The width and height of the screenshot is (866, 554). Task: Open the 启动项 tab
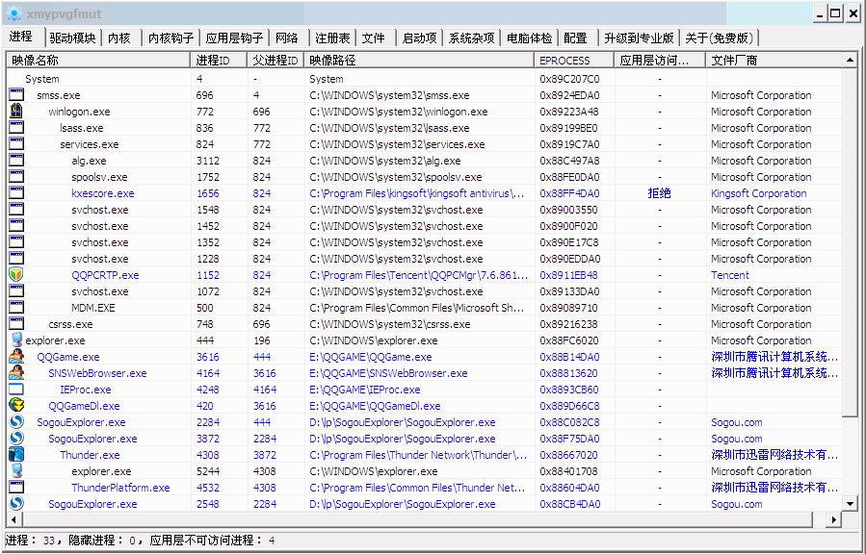(x=419, y=38)
